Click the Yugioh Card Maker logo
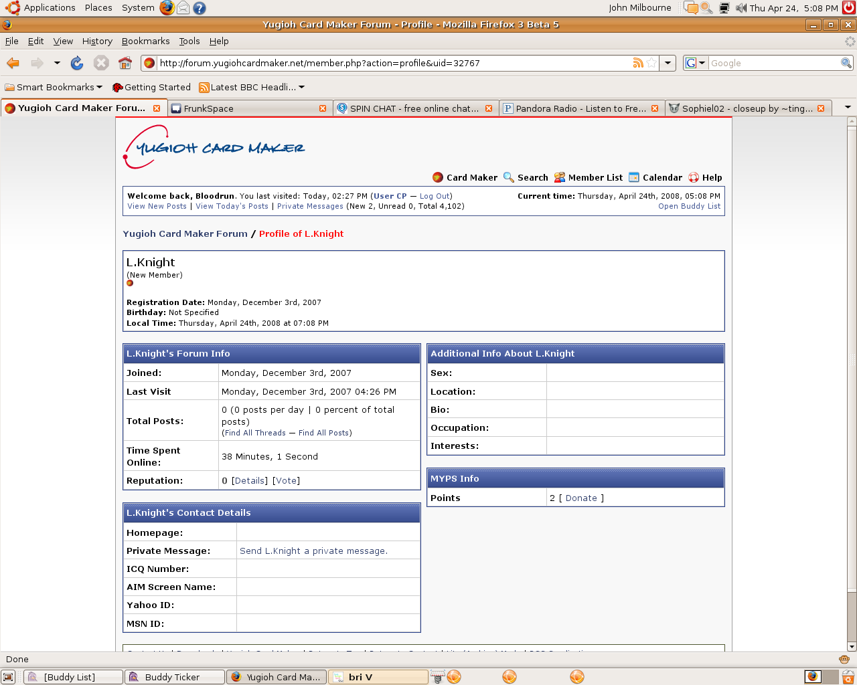The width and height of the screenshot is (857, 685). click(214, 147)
